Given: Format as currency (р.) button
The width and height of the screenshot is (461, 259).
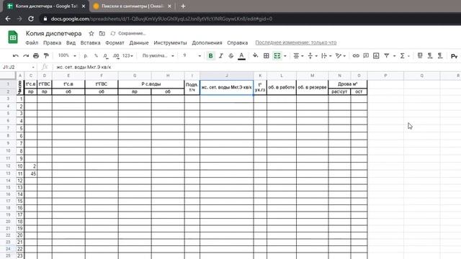Looking at the screenshot, I should click(x=86, y=56).
